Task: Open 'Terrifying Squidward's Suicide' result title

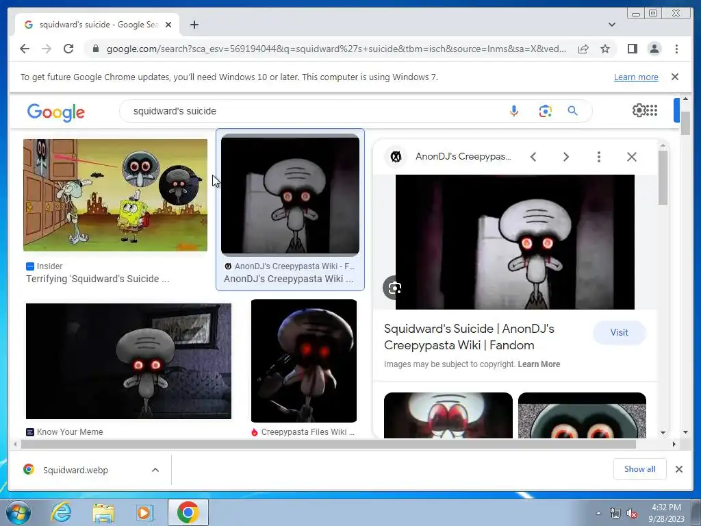Action: click(97, 279)
